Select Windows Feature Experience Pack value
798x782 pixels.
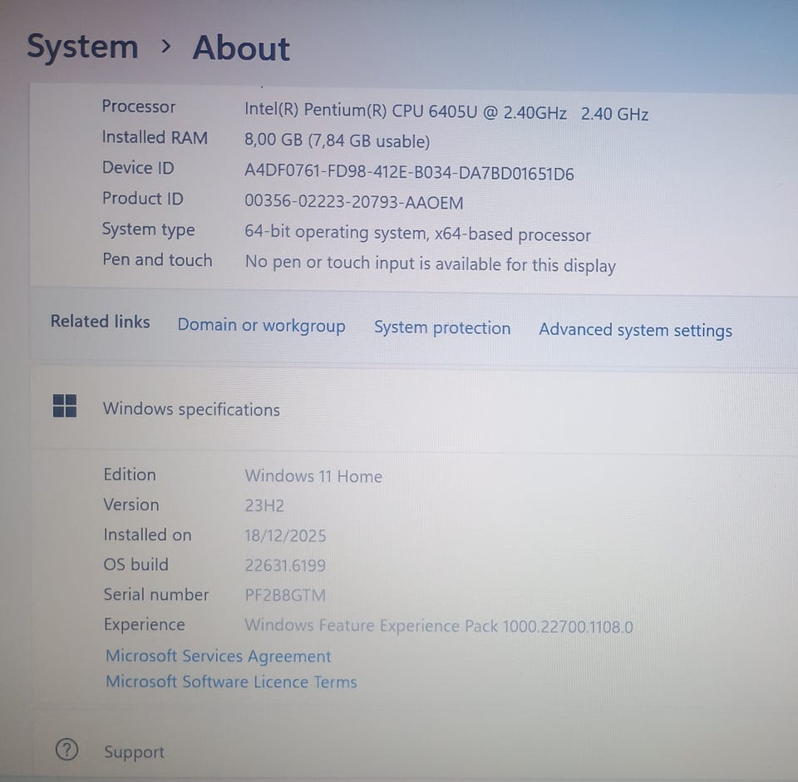439,626
